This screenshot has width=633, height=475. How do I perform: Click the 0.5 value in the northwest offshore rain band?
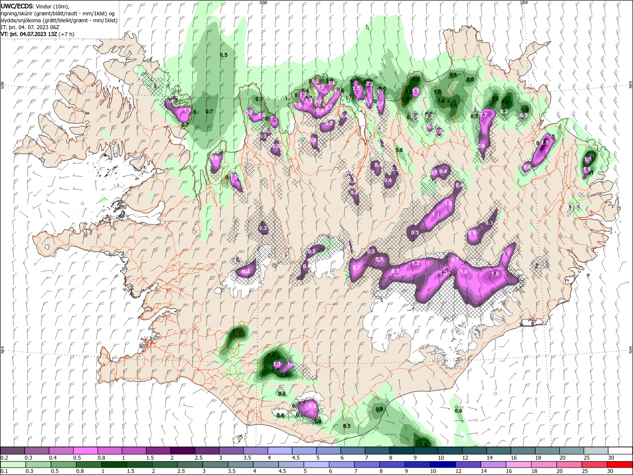[x=224, y=55]
